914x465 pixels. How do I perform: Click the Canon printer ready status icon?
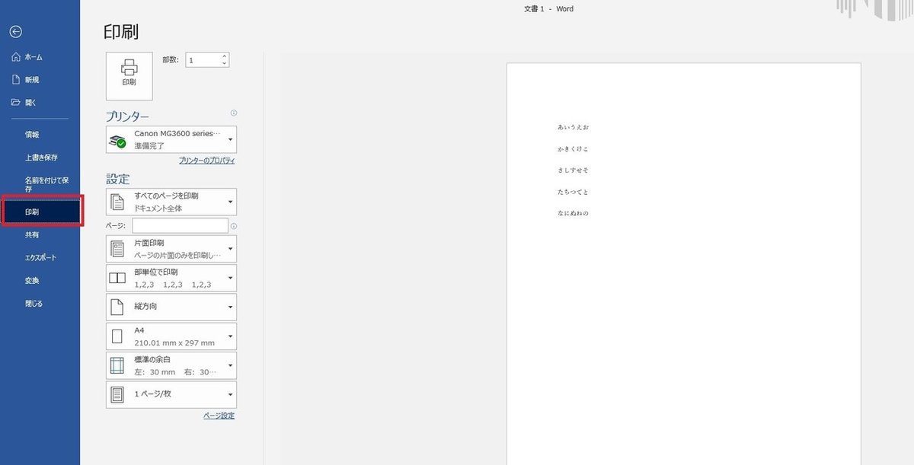117,141
